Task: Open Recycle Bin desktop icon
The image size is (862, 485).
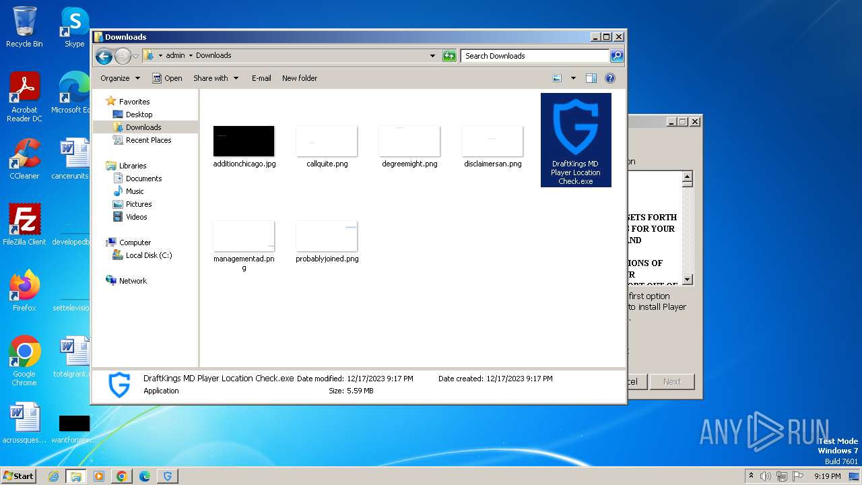Action: [24, 27]
